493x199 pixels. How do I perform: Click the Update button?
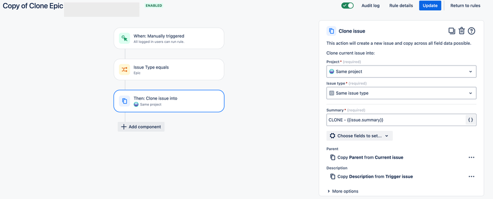click(430, 5)
